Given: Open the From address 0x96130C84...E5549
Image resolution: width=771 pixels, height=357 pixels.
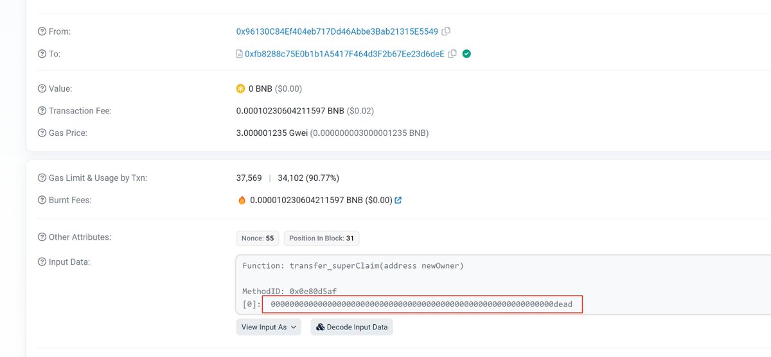Looking at the screenshot, I should pyautogui.click(x=337, y=31).
